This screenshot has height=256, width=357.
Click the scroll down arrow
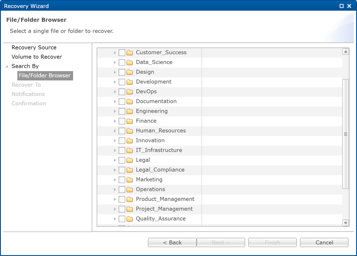[x=345, y=223]
